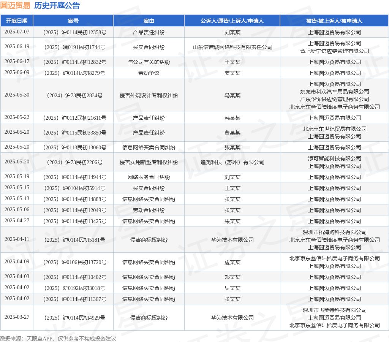
Task: Open case (2025)浙0192民初3018号
Action: (x=75, y=288)
